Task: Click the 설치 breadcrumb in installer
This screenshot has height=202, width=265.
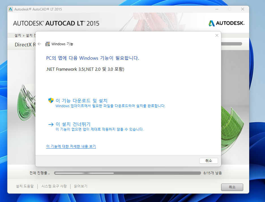Action: click(18, 35)
